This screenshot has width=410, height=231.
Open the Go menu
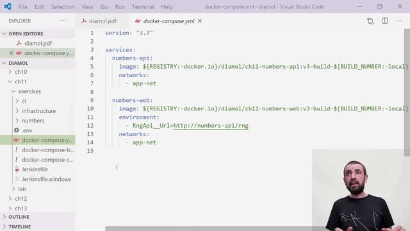tap(104, 7)
